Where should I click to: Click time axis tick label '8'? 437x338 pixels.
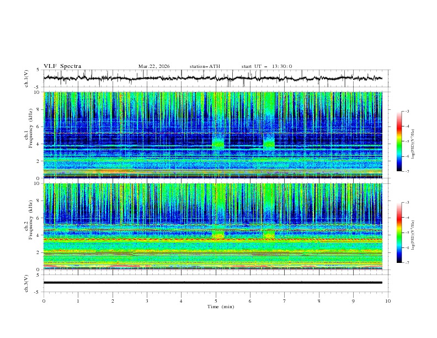(x=319, y=301)
